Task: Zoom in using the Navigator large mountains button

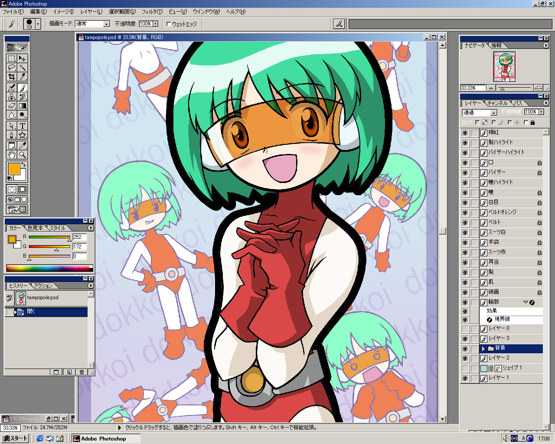Action: 539,88
